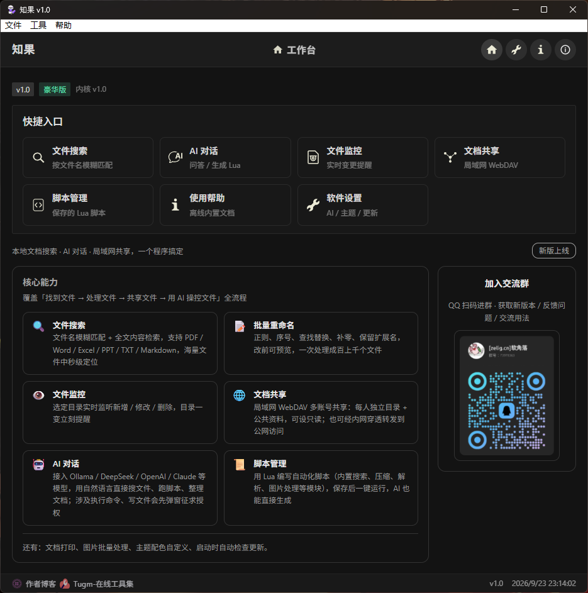588x593 pixels.
Task: Open the 软件设置 quick entry card
Action: (x=362, y=205)
